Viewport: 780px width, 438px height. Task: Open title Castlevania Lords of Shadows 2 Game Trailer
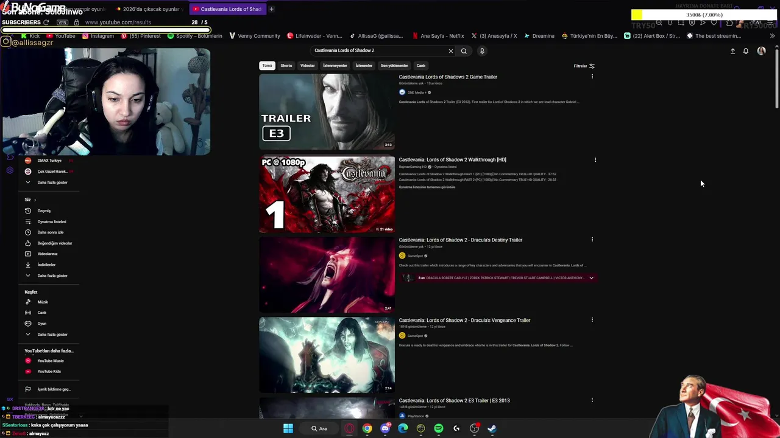448,77
